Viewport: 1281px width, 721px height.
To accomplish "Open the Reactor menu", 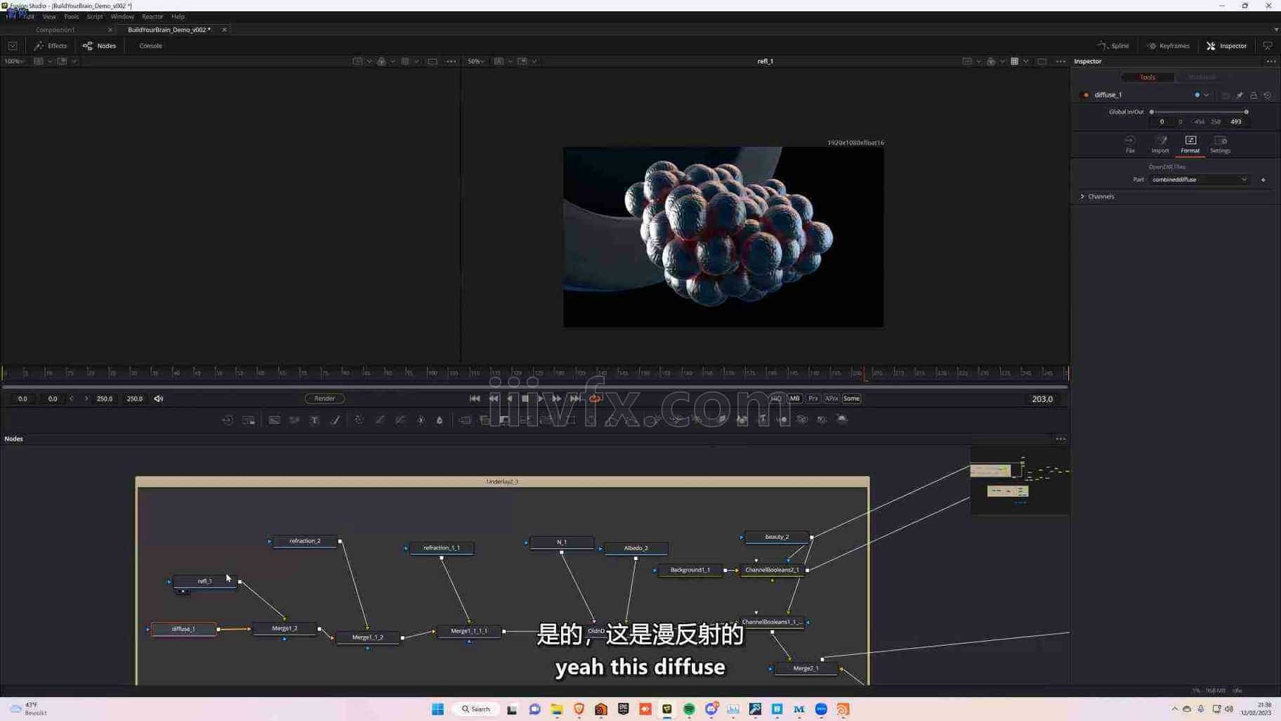I will [x=152, y=16].
